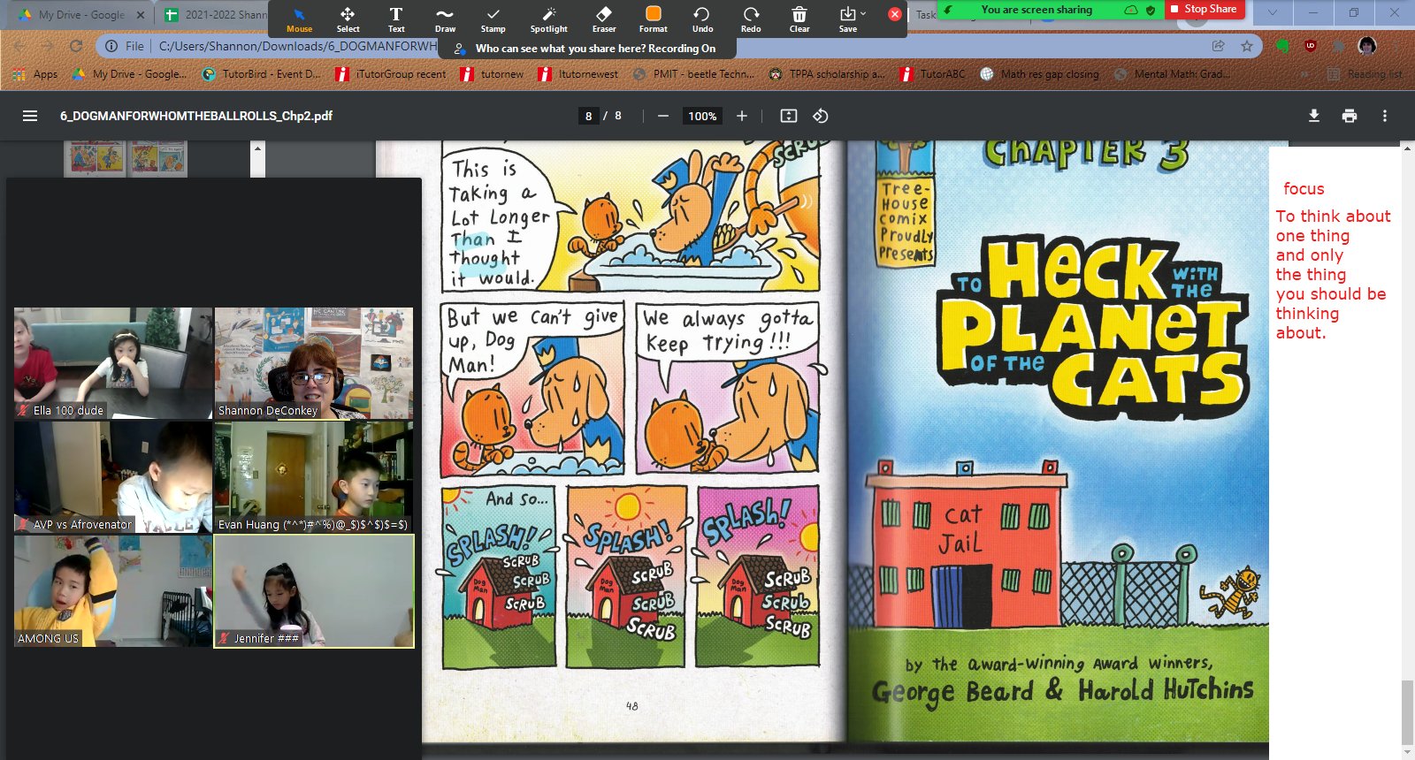Reload the browser page

76,46
